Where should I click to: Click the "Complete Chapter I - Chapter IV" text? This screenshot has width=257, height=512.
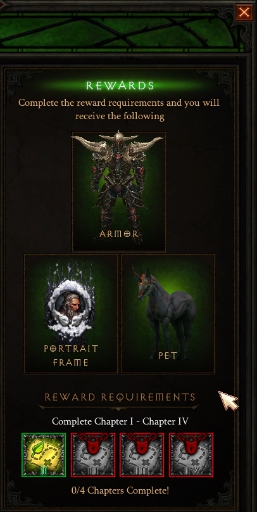click(x=120, y=421)
